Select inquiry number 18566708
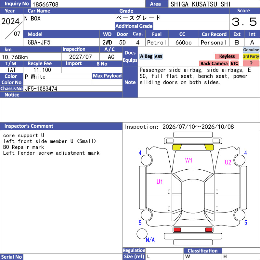The height and width of the screenshot is (260, 260). (45, 4)
